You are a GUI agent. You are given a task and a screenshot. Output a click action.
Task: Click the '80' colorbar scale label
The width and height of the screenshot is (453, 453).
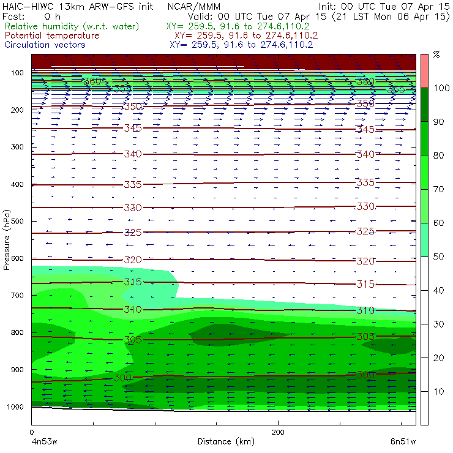pos(438,155)
